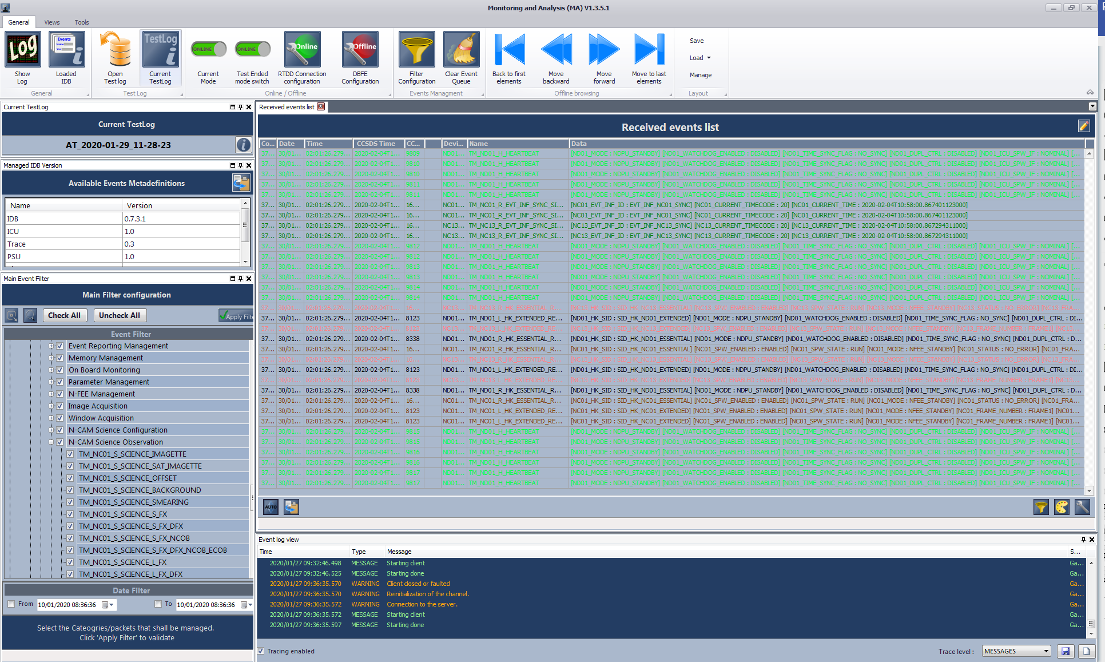
Task: Switch to the Views ribbon tab
Action: pos(51,22)
